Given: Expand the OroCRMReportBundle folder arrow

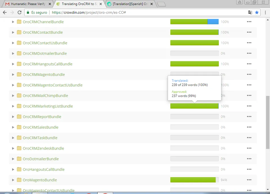Looking at the screenshot, I should (x=13, y=117).
